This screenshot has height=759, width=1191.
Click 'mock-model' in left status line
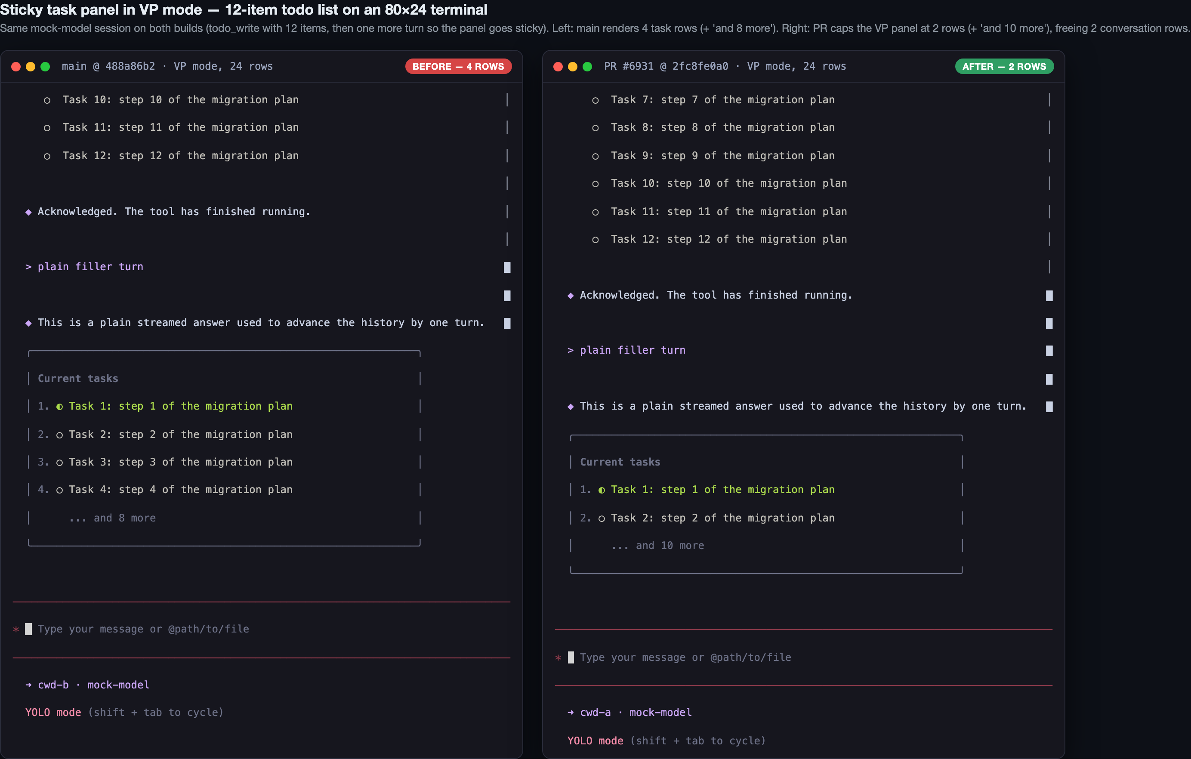click(x=119, y=685)
